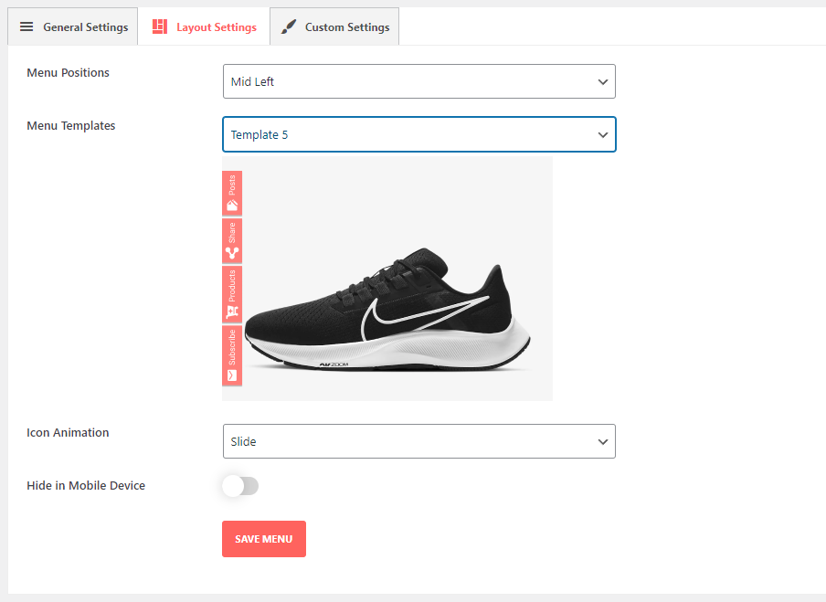
Task: Click the hamburger icon on General Settings
Action: pyautogui.click(x=26, y=26)
